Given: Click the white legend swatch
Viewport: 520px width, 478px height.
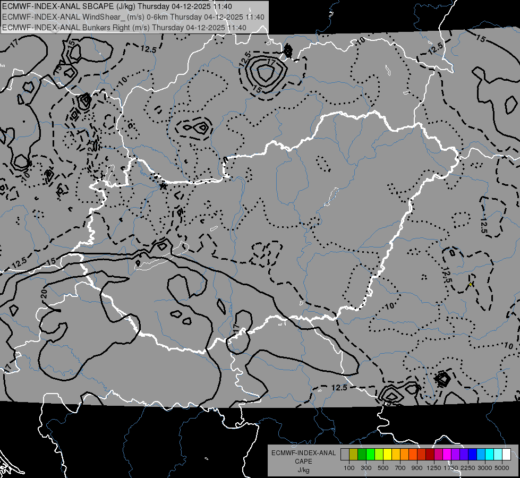Looking at the screenshot, I should tap(506, 454).
